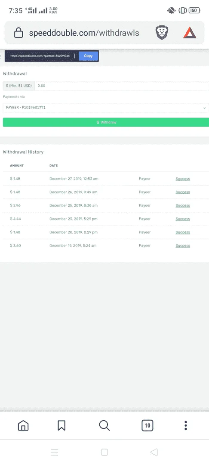Open Success link for December 20 withdrawal
This screenshot has width=209, height=465.
tap(183, 232)
